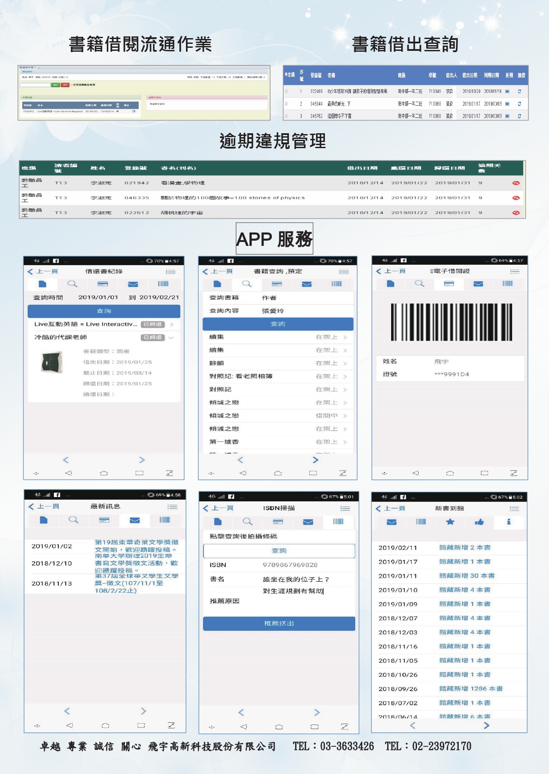Tap 上一頁 back arrow on 借還書紀錄 screen
The width and height of the screenshot is (549, 774).
click(43, 272)
